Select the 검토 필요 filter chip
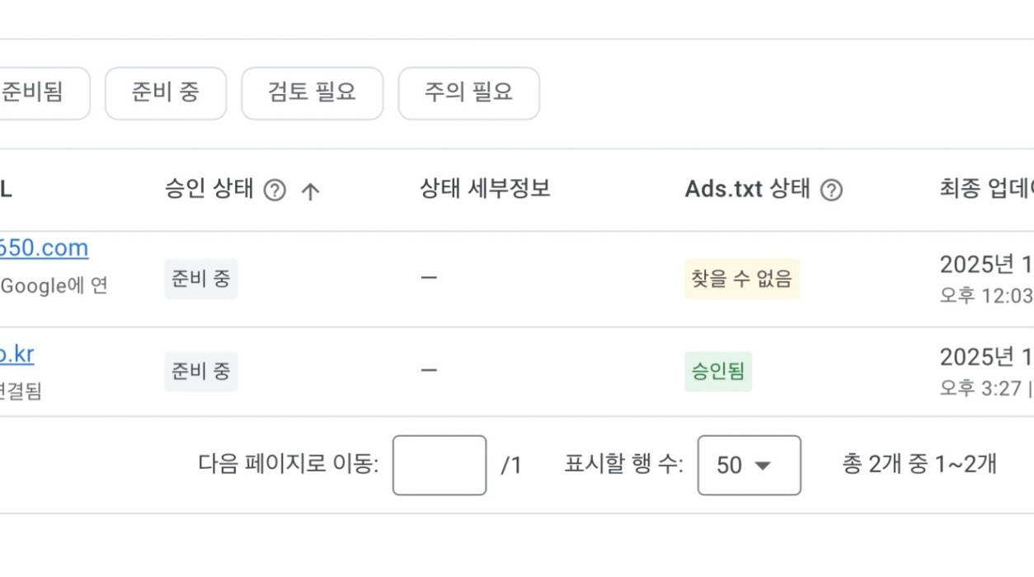Image resolution: width=1034 pixels, height=577 pixels. tap(312, 93)
